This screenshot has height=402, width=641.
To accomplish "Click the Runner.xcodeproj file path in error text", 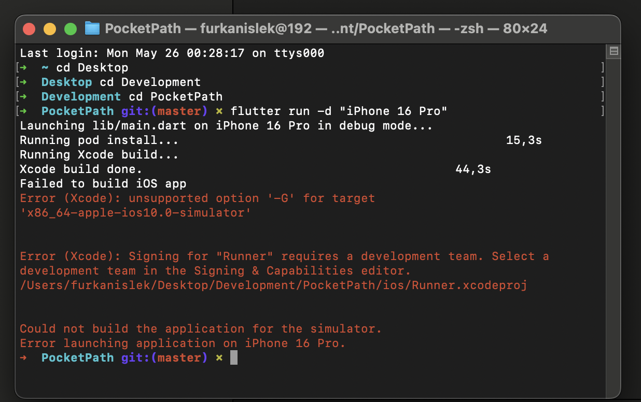I will [x=272, y=285].
